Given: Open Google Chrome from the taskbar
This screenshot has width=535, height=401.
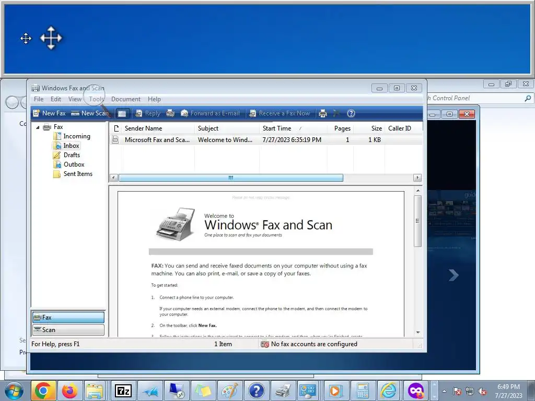Looking at the screenshot, I should tap(43, 391).
